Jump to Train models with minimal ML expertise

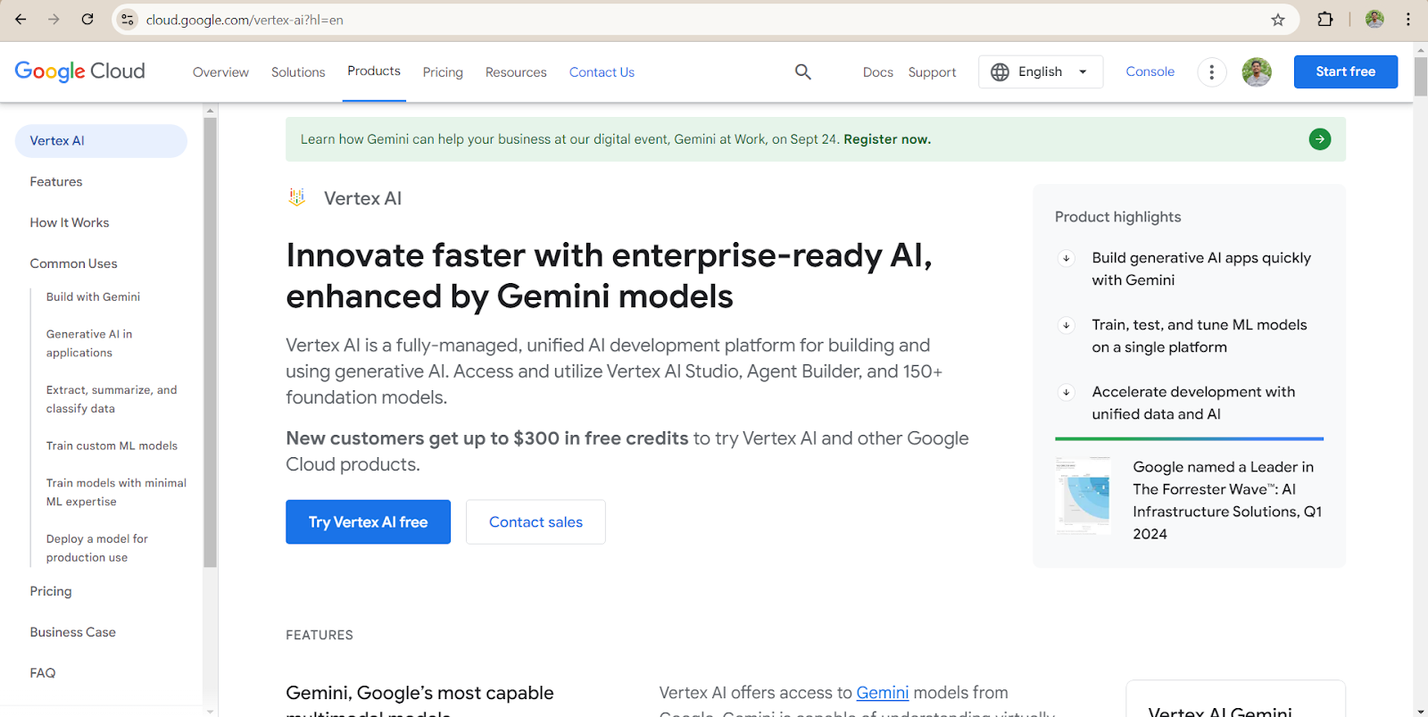click(116, 492)
